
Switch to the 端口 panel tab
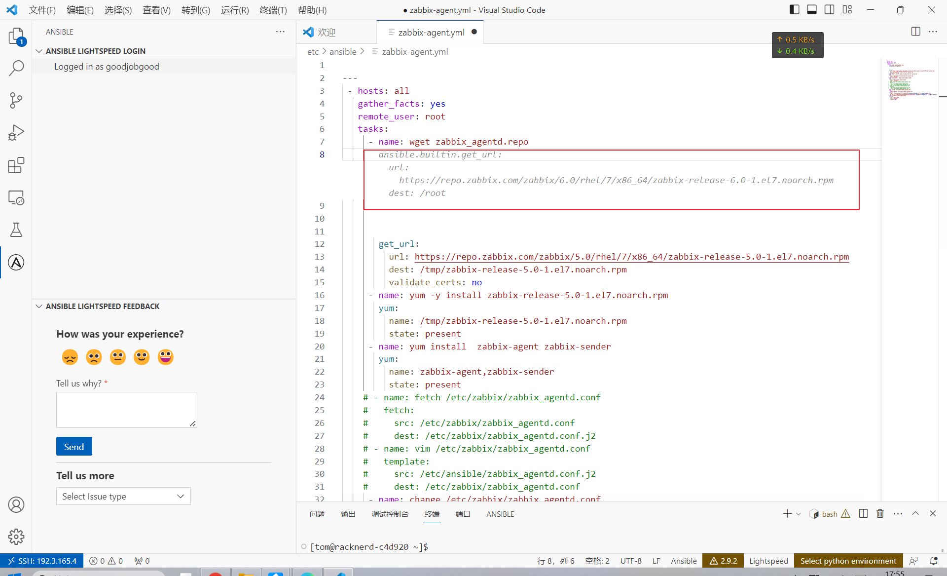coord(463,514)
